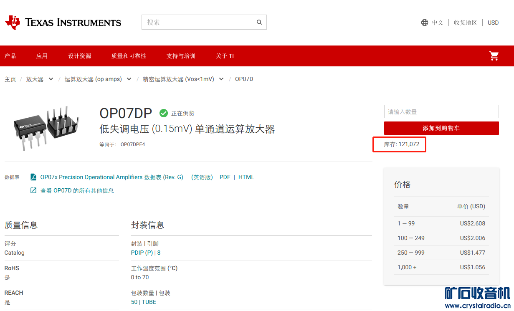This screenshot has height=311, width=514.
Task: Click the Catalog rating value
Action: 15,253
